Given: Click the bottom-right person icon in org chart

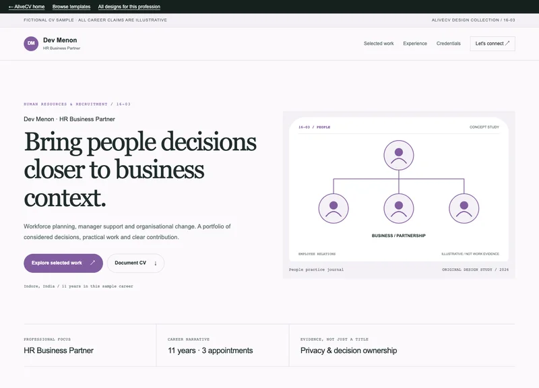Looking at the screenshot, I should pos(464,208).
